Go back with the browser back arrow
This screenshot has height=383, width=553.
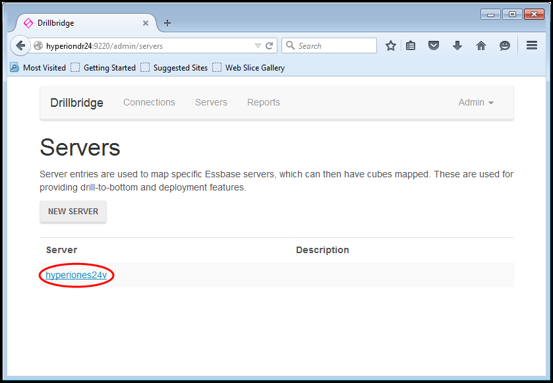(20, 46)
